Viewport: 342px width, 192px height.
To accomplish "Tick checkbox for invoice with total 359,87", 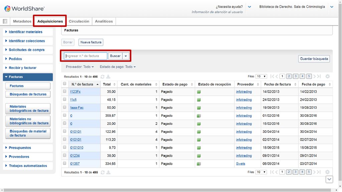I will click(64, 115).
